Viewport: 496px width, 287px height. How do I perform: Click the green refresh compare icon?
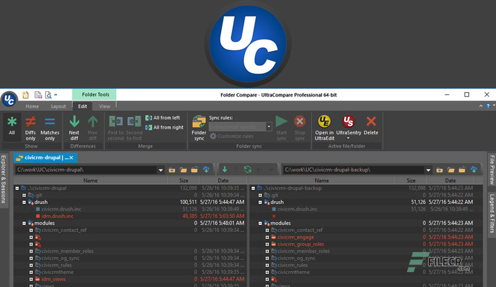tap(247, 170)
